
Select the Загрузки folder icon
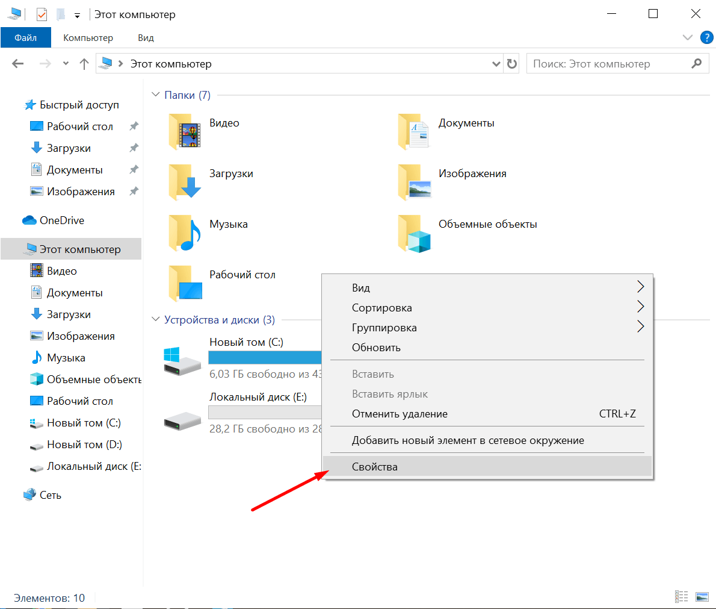pyautogui.click(x=185, y=182)
